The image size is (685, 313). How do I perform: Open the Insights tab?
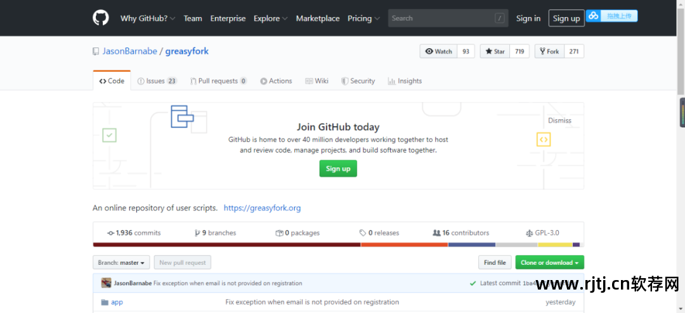tap(405, 80)
